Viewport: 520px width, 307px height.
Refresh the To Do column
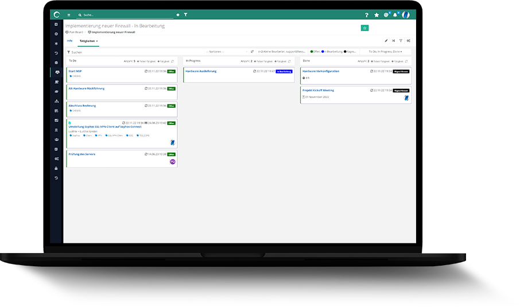coord(172,61)
